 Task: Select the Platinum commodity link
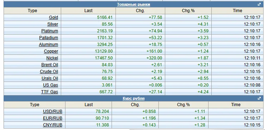49,31
